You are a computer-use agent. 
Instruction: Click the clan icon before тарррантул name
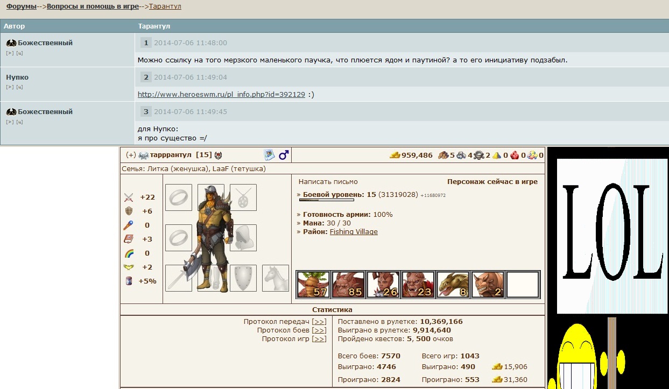click(144, 155)
